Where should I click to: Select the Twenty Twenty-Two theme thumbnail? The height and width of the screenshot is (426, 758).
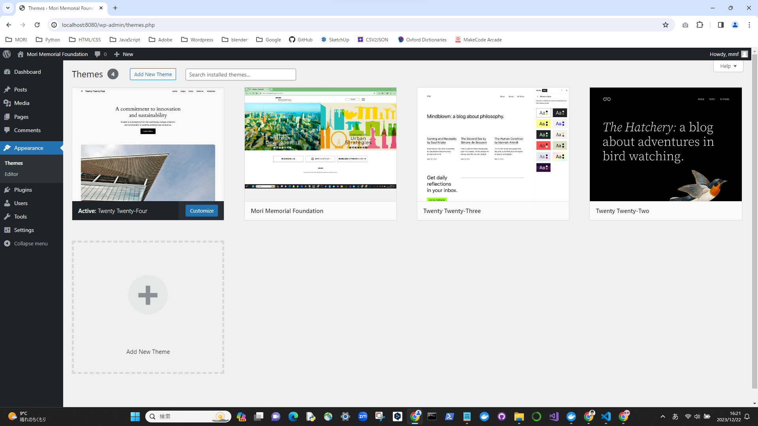[x=665, y=144]
